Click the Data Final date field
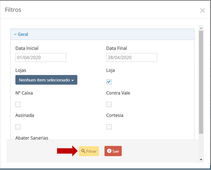This screenshot has height=170, width=211. [132, 57]
